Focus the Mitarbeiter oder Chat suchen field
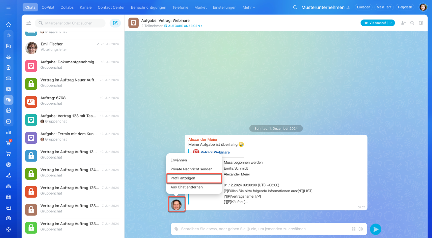This screenshot has height=238, width=432. (x=70, y=23)
